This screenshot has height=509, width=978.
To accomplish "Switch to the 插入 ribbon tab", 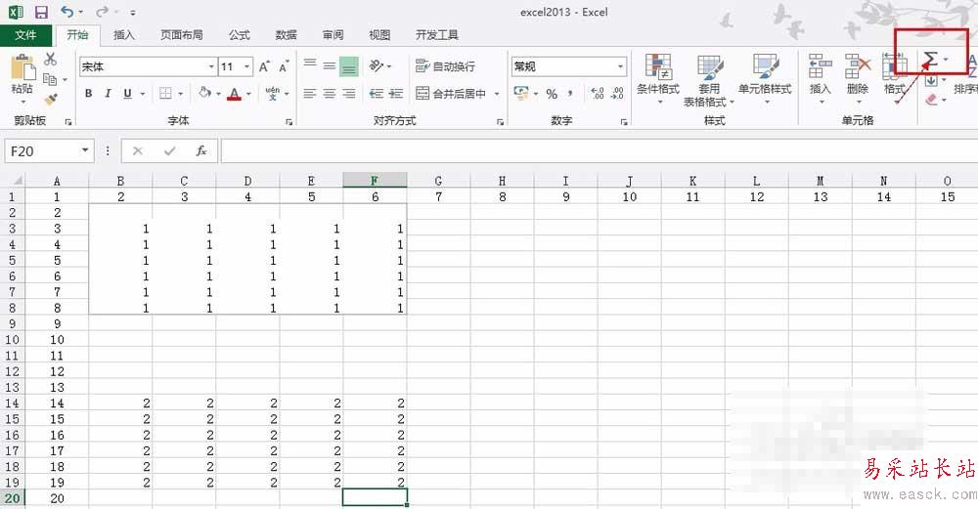I will [x=123, y=35].
